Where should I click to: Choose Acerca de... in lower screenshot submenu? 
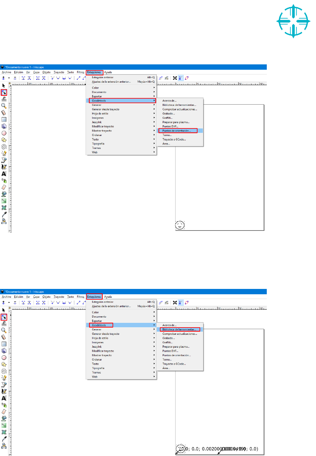[180, 325]
